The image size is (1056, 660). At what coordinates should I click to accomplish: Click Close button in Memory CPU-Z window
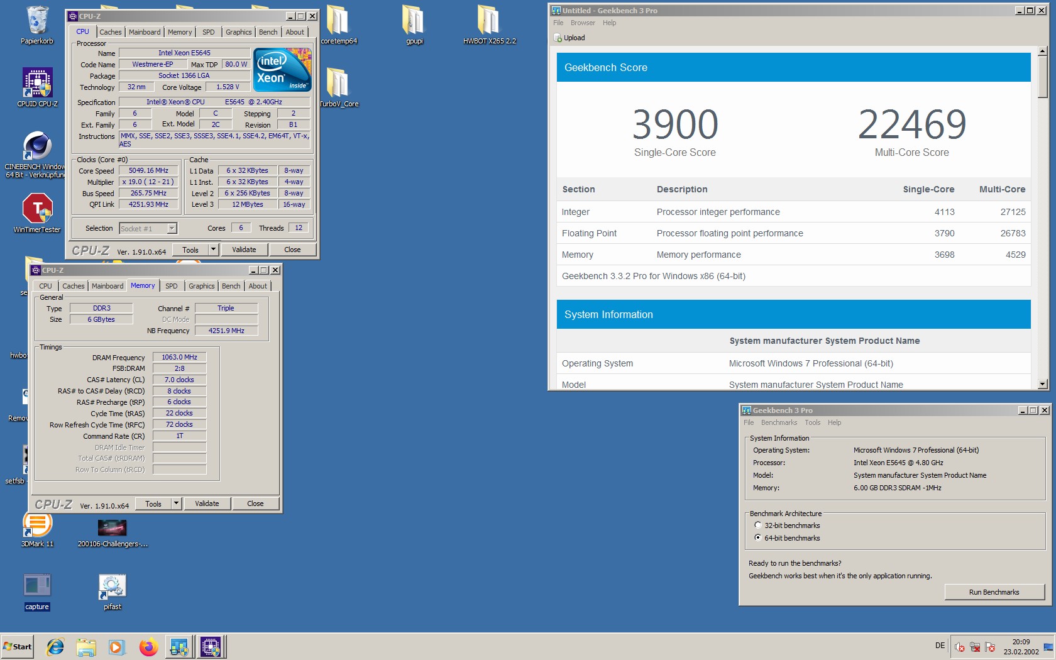pos(255,503)
